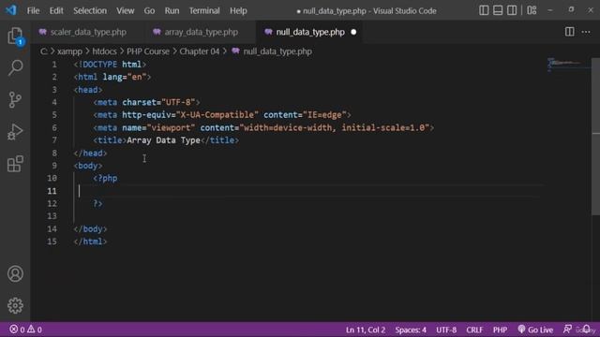The width and height of the screenshot is (600, 337).
Task: Open the Selection menu
Action: point(90,10)
